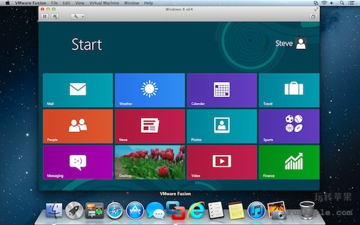Open the Desktop tulips tile
360x225 pixels.
coord(150,162)
